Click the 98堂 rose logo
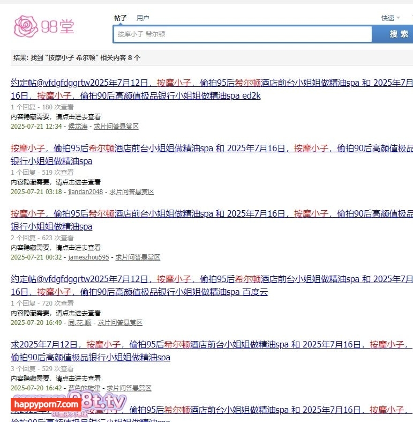This screenshot has width=413, height=422. [x=44, y=26]
